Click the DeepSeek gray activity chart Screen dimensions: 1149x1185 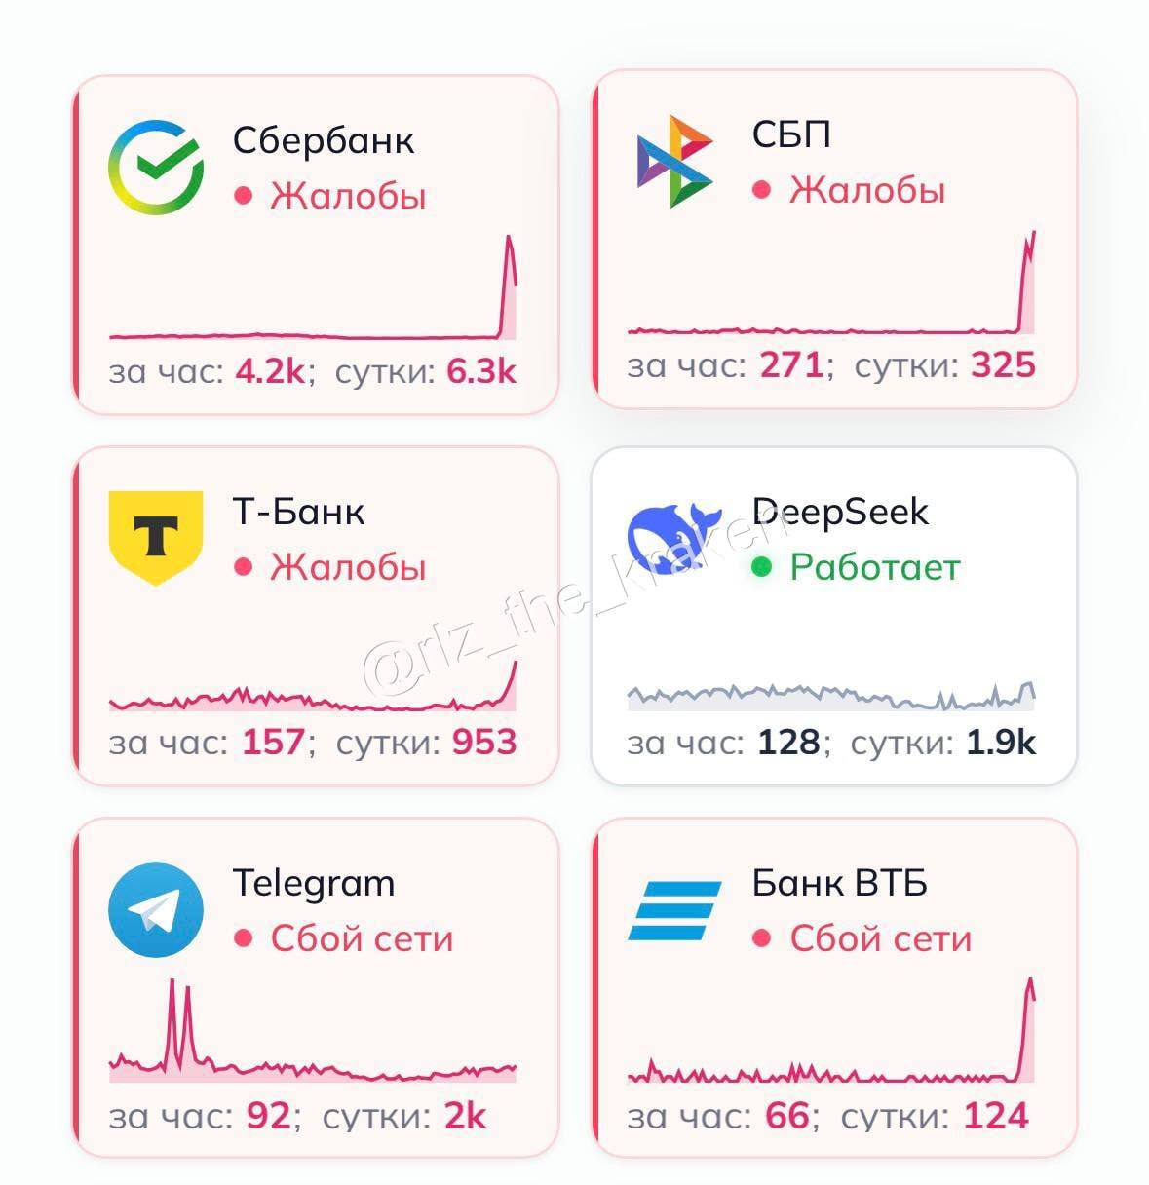[830, 694]
